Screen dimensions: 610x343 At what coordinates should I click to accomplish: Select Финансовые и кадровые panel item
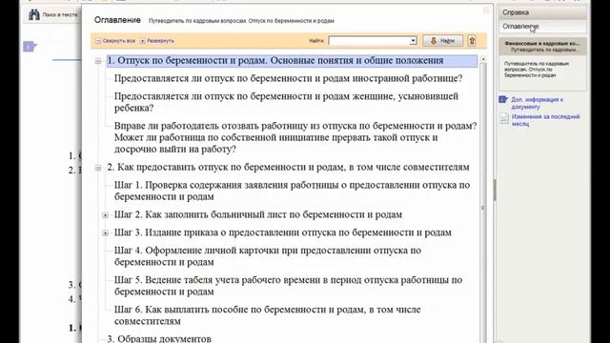(x=542, y=47)
